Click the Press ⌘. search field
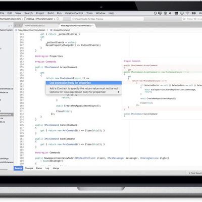202x202 pixels. pos(192,19)
